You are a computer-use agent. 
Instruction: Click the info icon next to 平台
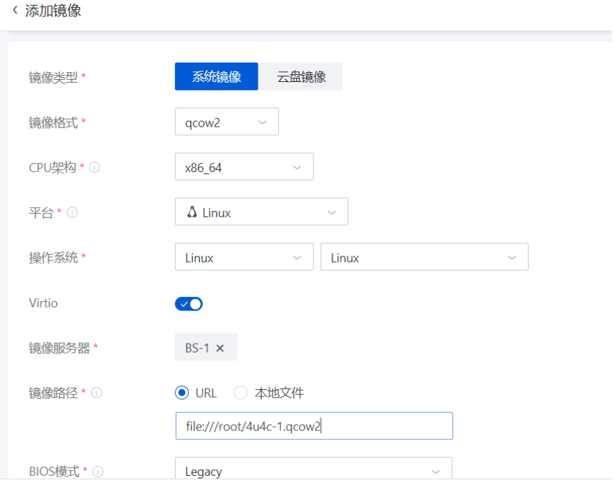72,213
